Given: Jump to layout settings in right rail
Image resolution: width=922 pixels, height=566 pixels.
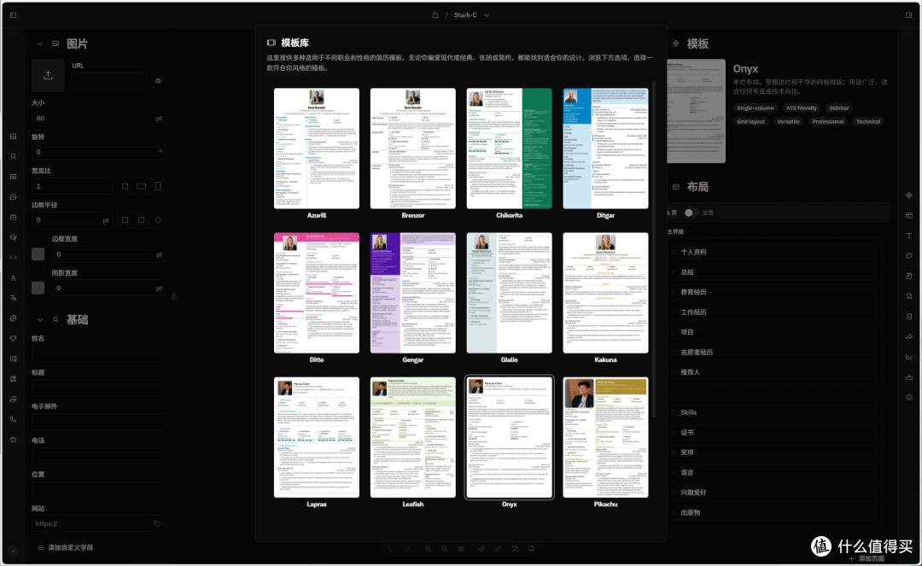Looking at the screenshot, I should [x=909, y=215].
